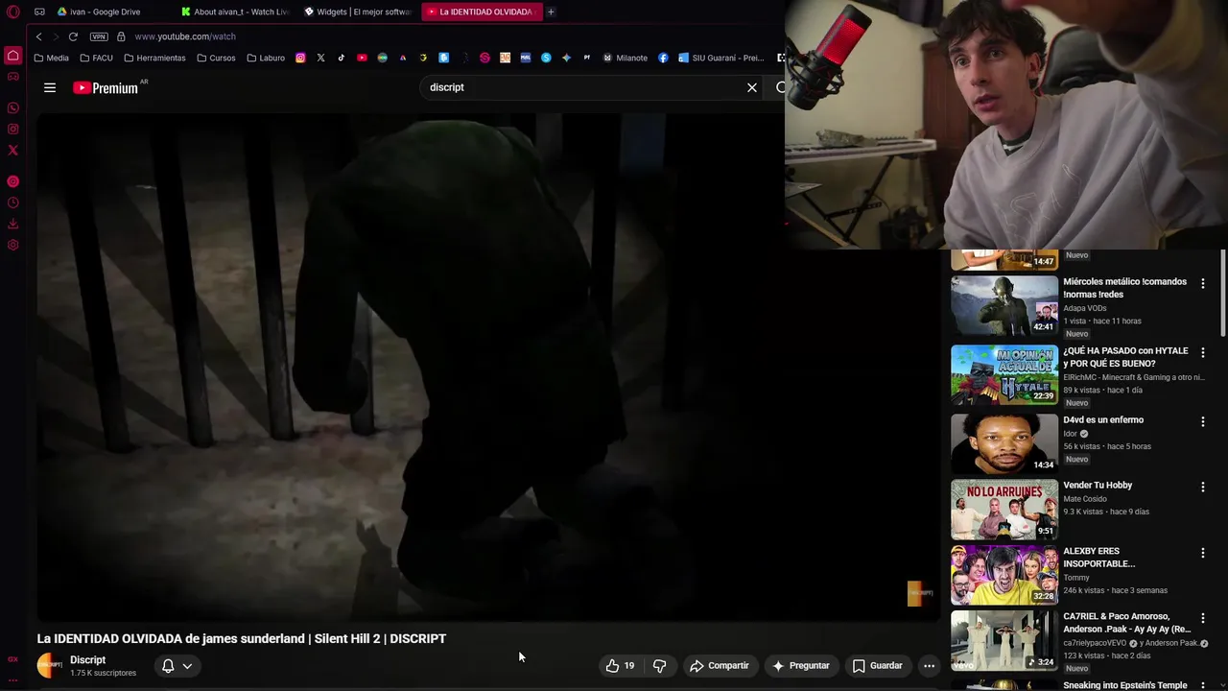1228x691 pixels.
Task: Toggle the VPN badge in address bar
Action: [x=99, y=36]
